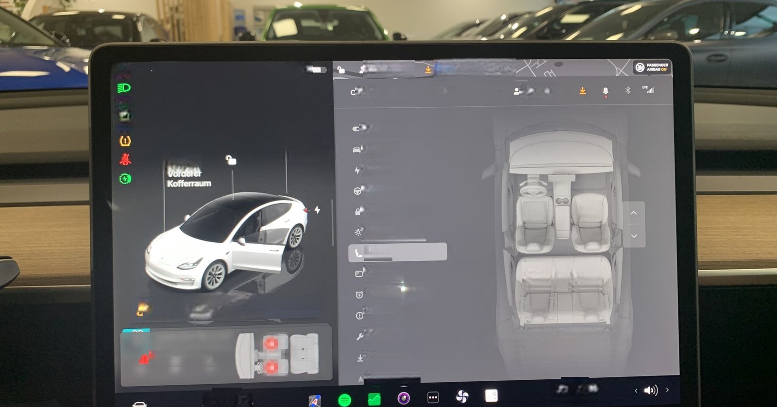Tap the charge port lightning bolt icon
Viewport: 777px width, 407px height.
click(x=317, y=210)
